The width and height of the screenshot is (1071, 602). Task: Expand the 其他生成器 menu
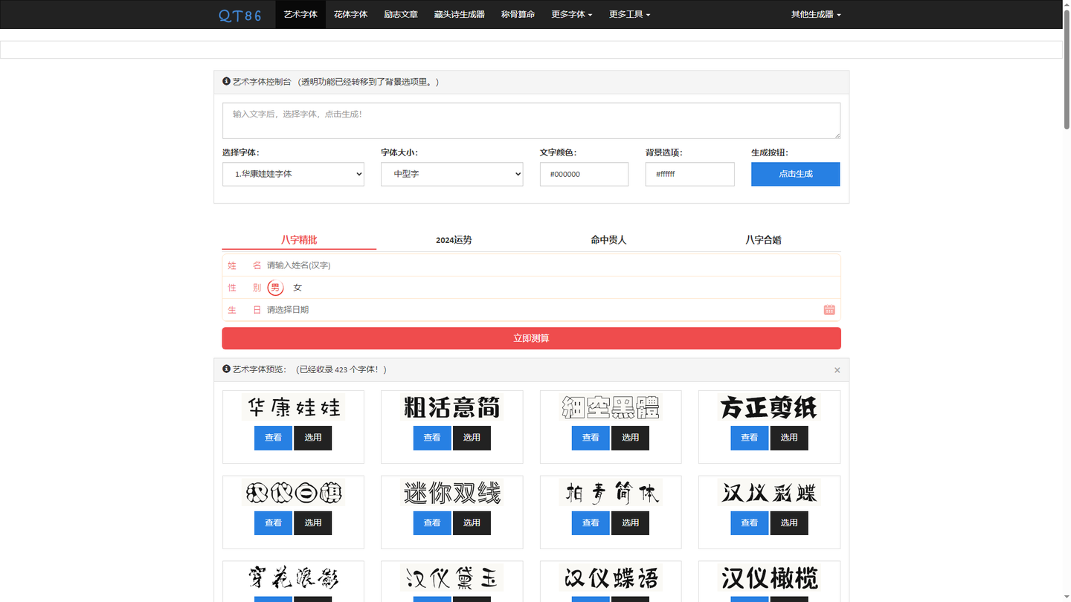(816, 14)
